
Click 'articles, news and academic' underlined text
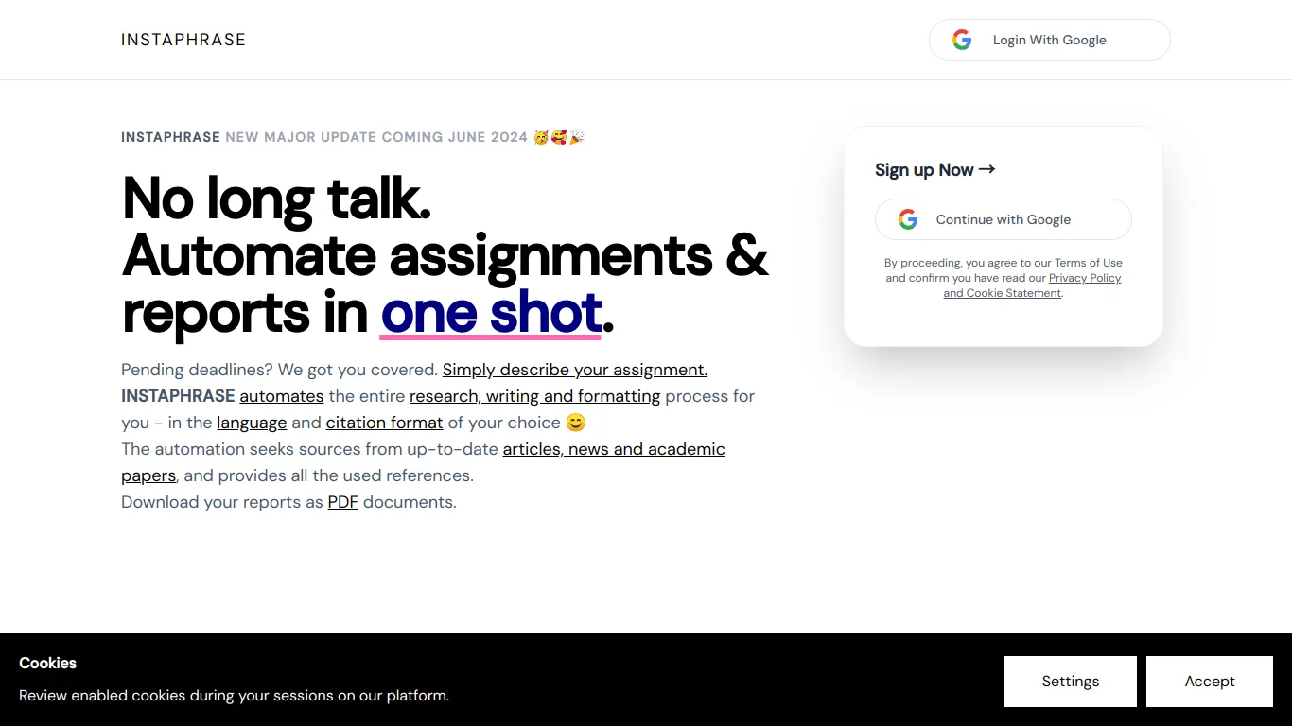(x=614, y=449)
